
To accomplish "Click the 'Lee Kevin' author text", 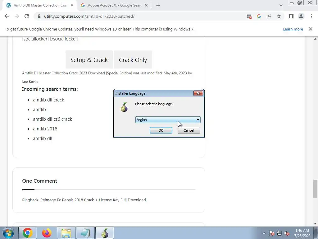I will tap(30, 82).
